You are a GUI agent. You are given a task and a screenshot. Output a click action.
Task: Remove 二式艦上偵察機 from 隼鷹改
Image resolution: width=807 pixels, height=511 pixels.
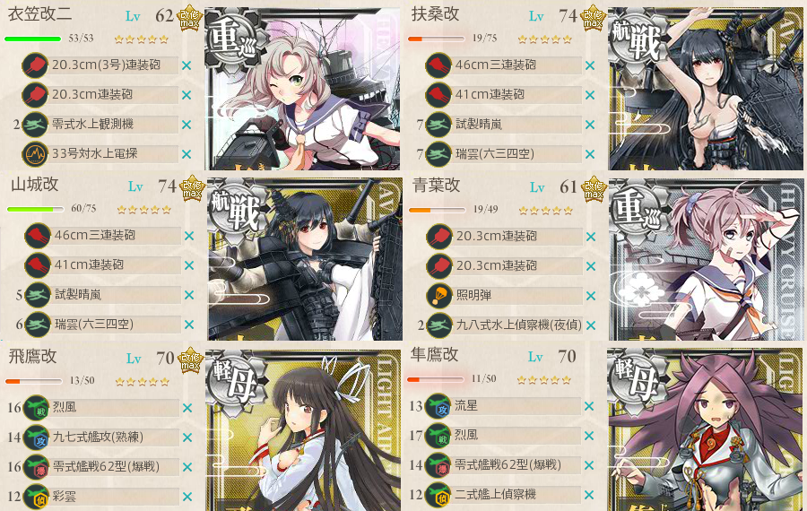point(589,495)
